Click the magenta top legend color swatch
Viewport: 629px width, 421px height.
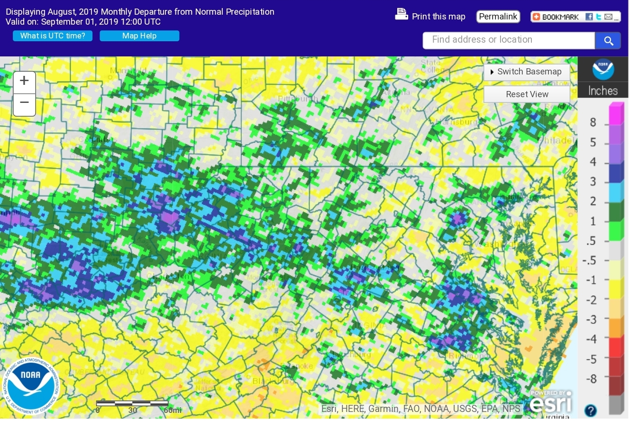[616, 113]
